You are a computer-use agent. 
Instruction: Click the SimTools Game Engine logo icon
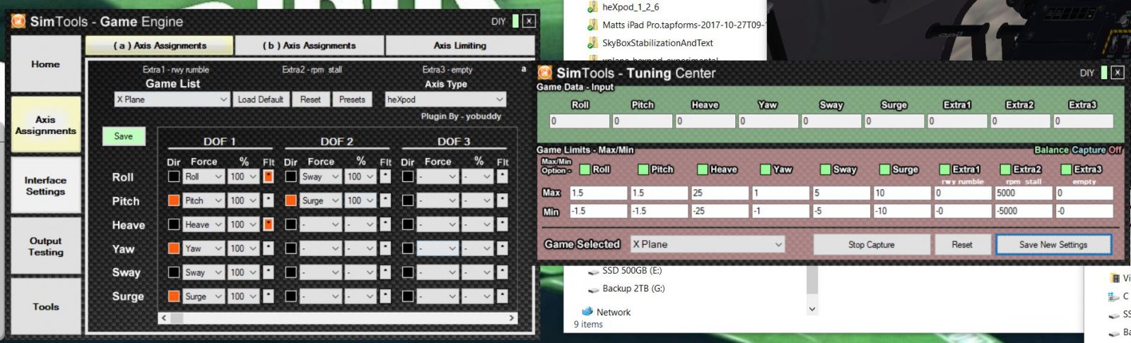point(18,21)
